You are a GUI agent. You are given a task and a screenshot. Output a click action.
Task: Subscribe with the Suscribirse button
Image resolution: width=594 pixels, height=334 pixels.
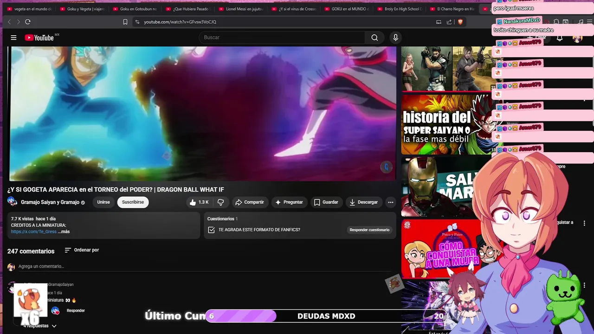coord(133,202)
